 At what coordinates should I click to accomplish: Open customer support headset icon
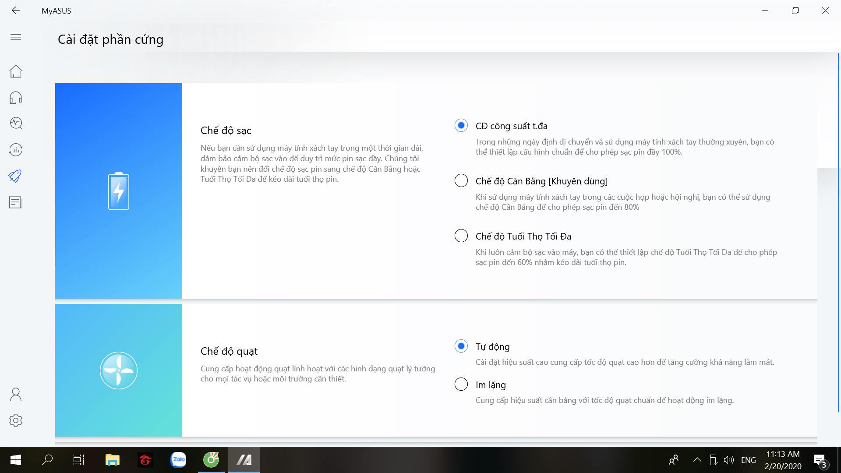pyautogui.click(x=16, y=97)
